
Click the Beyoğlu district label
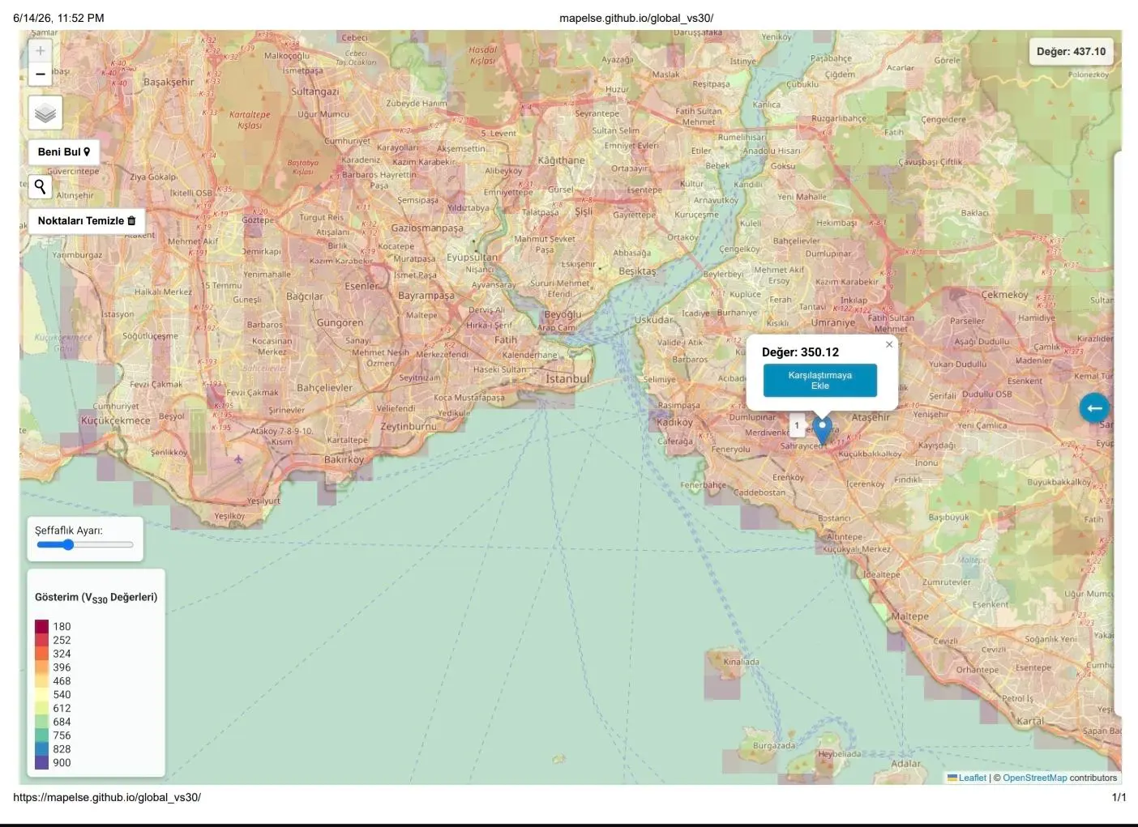(x=563, y=314)
